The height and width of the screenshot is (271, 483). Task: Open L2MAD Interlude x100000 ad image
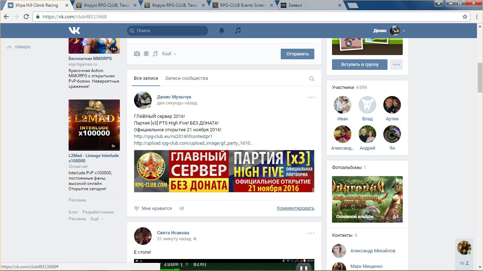click(94, 125)
